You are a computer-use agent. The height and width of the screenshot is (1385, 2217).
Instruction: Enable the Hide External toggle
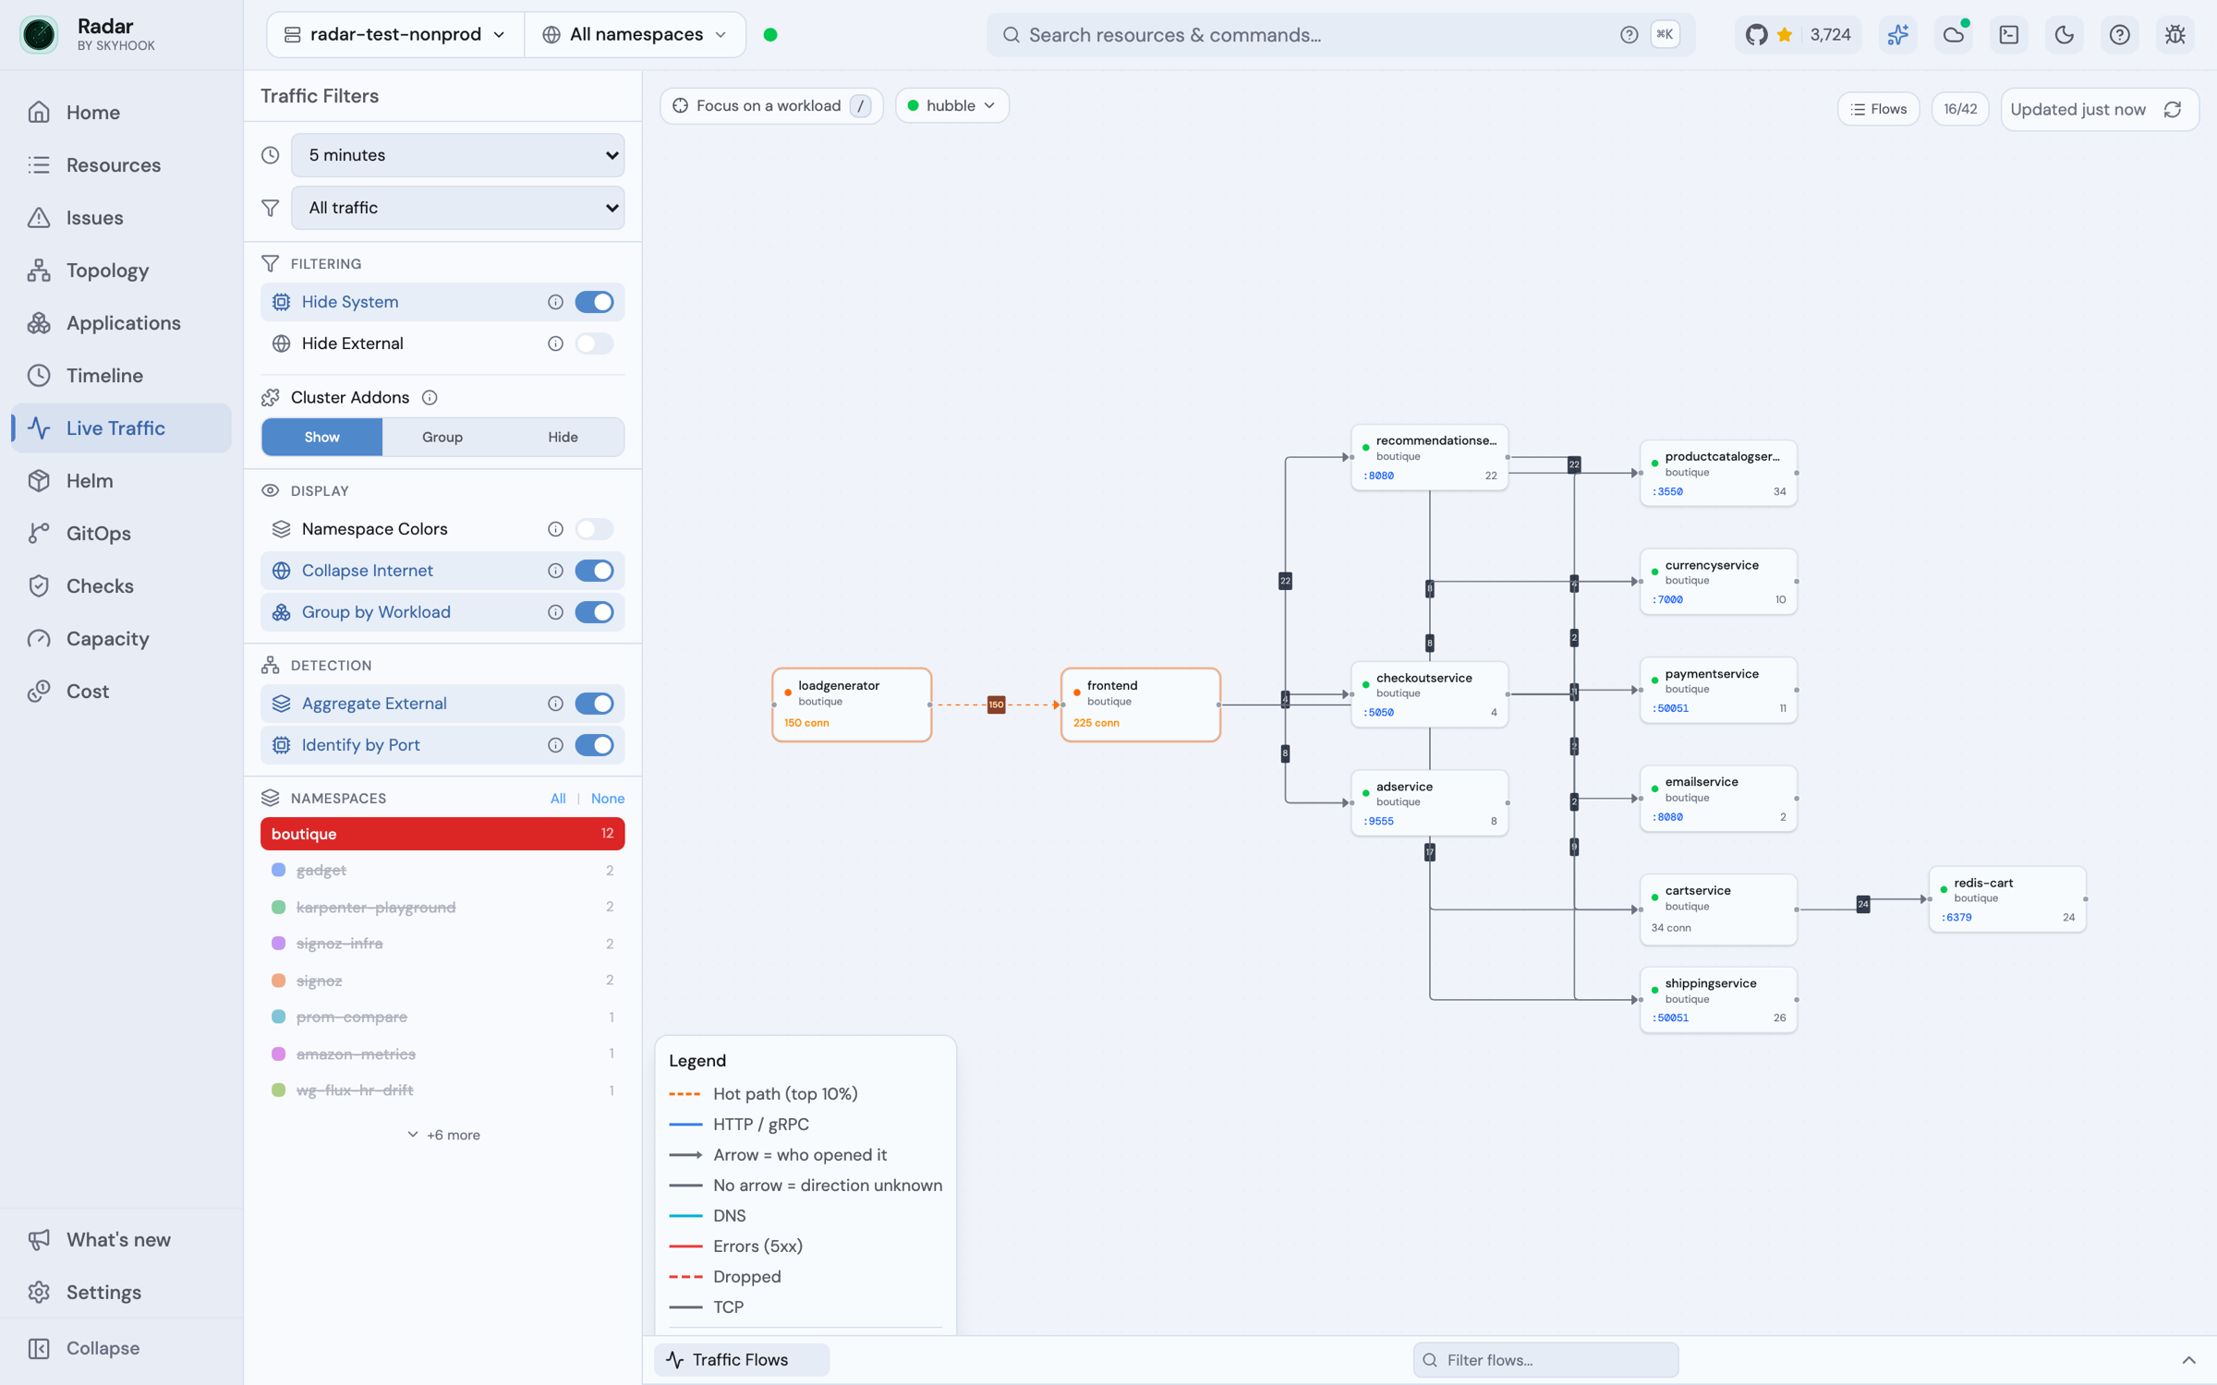[x=594, y=343]
